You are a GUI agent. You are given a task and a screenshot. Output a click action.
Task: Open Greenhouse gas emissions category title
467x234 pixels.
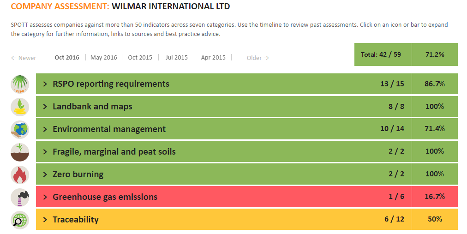(x=105, y=197)
